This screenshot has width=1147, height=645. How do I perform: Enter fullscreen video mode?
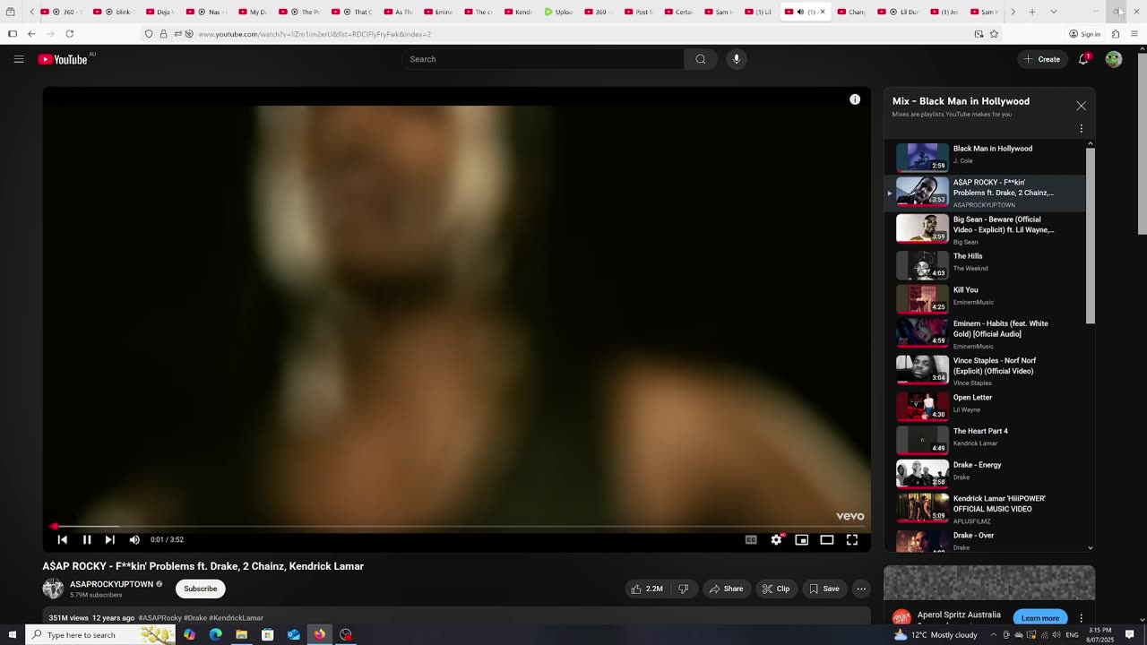(852, 539)
